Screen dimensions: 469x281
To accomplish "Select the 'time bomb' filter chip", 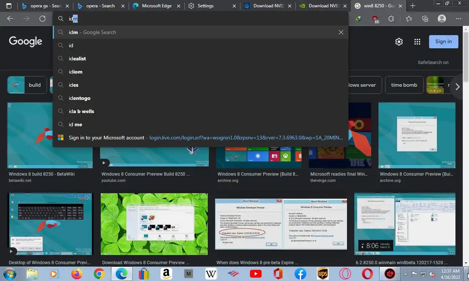I will (404, 85).
